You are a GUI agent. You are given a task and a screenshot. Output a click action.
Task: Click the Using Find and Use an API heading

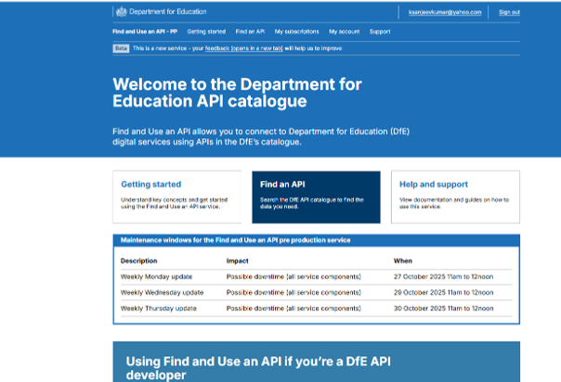point(258,368)
